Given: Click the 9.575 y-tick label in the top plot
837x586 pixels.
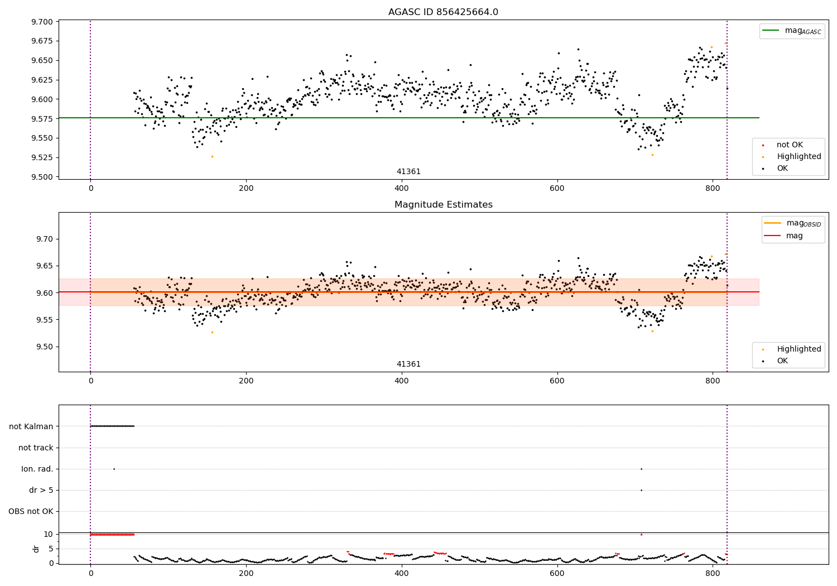Looking at the screenshot, I should (42, 119).
